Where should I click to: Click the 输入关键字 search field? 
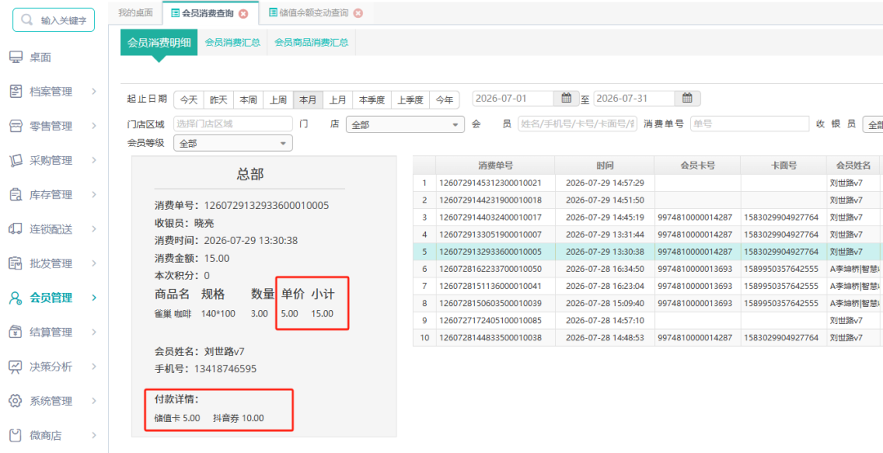pos(53,20)
